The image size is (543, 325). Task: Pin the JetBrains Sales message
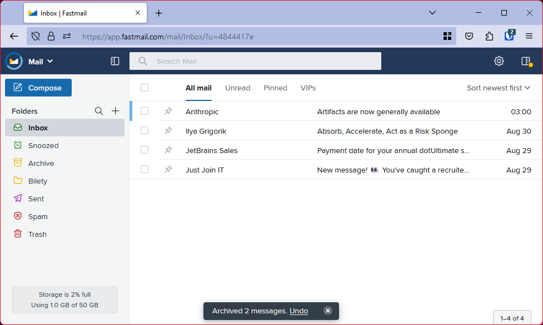point(168,150)
